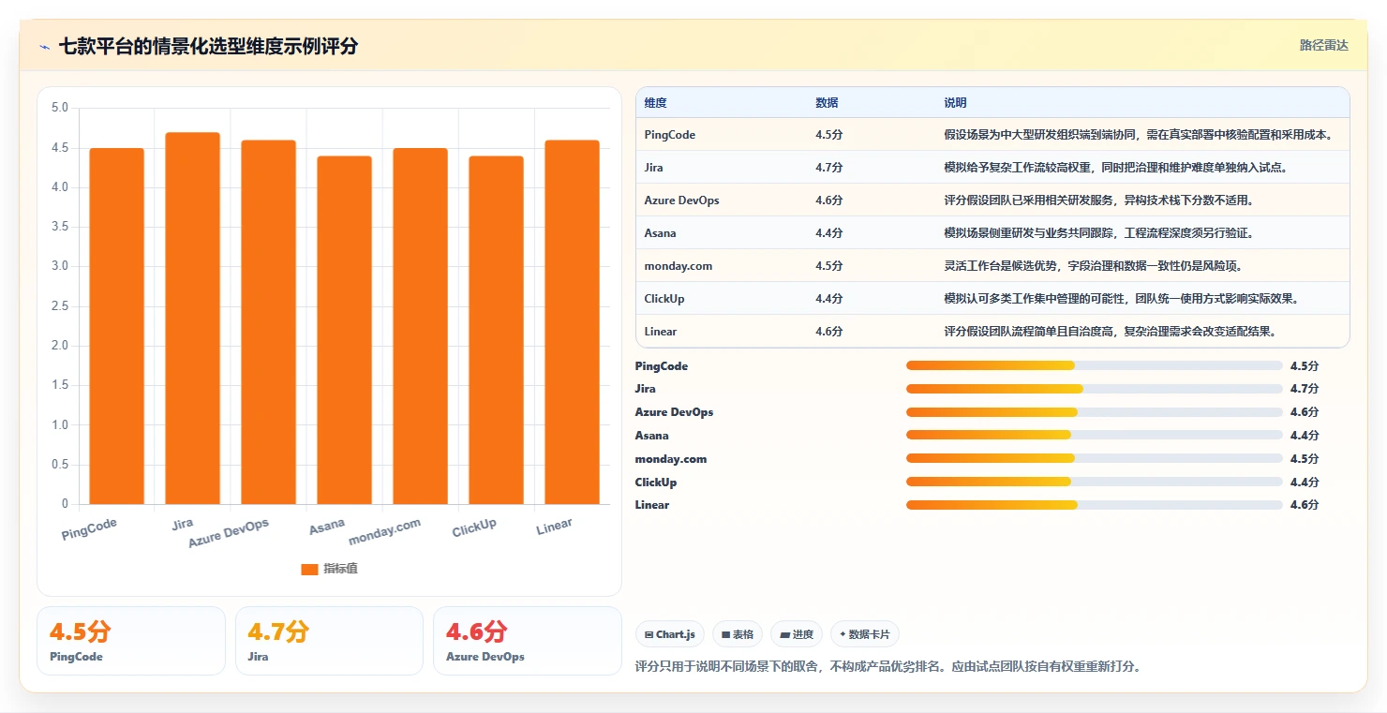Click the Asana progress bar
The image size is (1387, 713).
pos(1095,435)
